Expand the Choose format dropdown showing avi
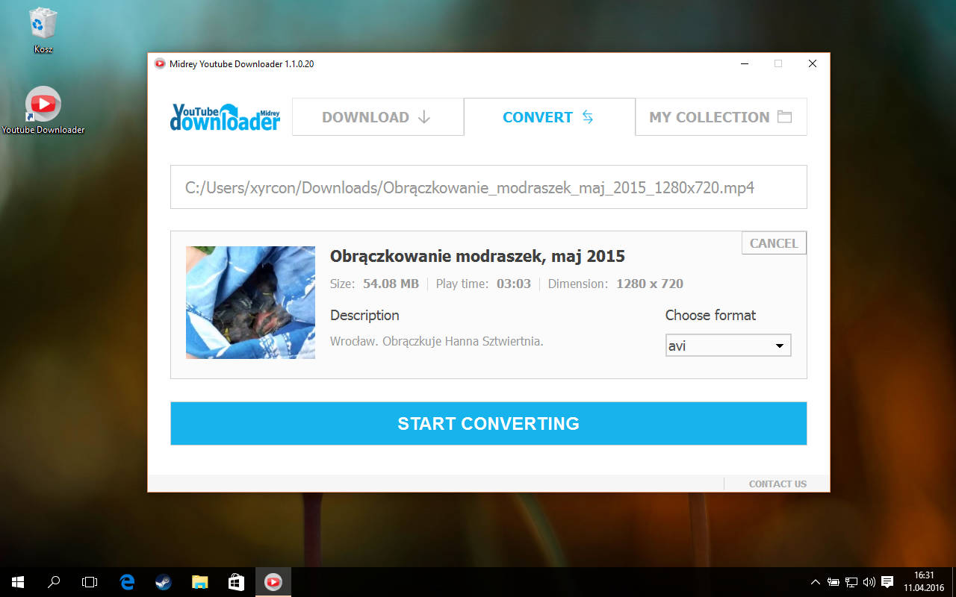 728,346
